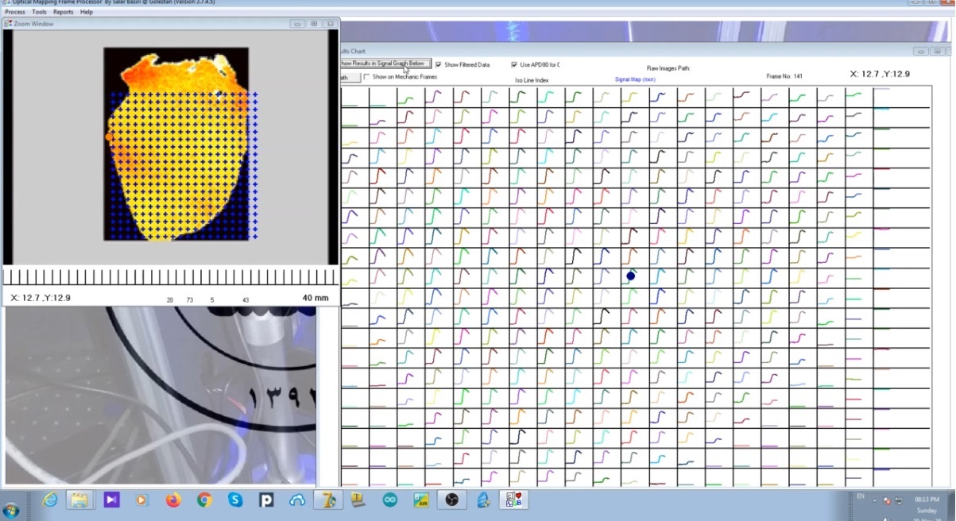The height and width of the screenshot is (521, 956).
Task: Click the Frame No: 141 text
Action: point(784,76)
